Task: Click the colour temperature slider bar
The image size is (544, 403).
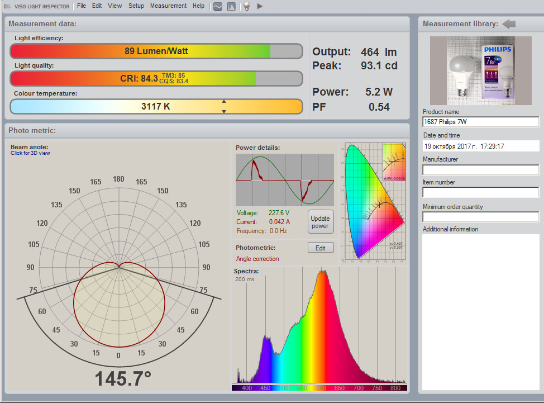Action: point(156,106)
